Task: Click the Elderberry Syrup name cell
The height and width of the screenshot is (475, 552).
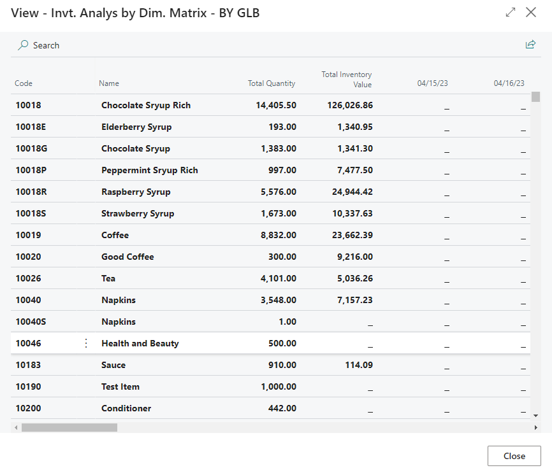Action: 136,127
